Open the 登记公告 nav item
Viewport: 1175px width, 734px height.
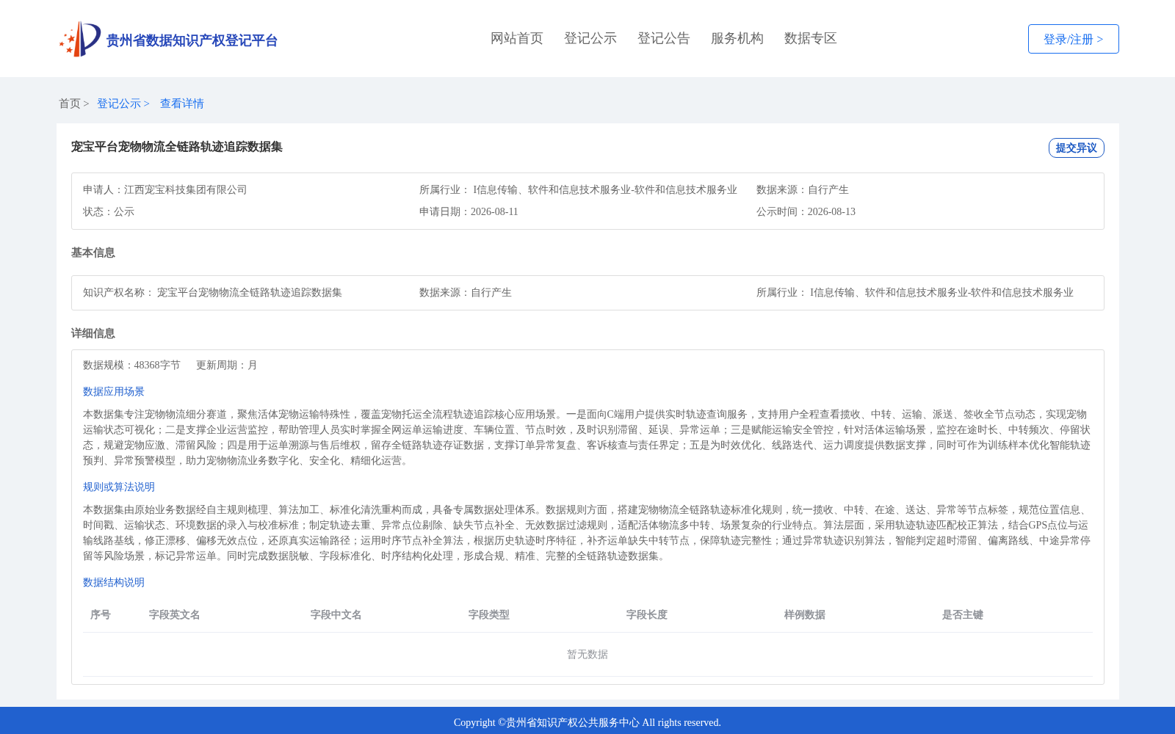664,38
